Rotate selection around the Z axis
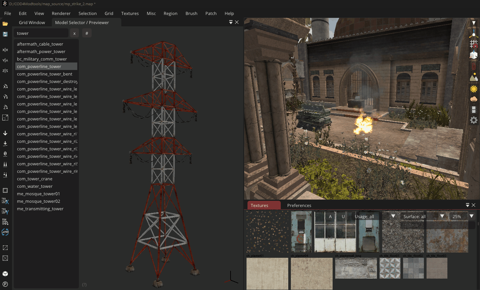 [5, 107]
